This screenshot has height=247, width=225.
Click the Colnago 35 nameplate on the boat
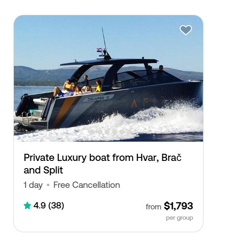tap(98, 98)
